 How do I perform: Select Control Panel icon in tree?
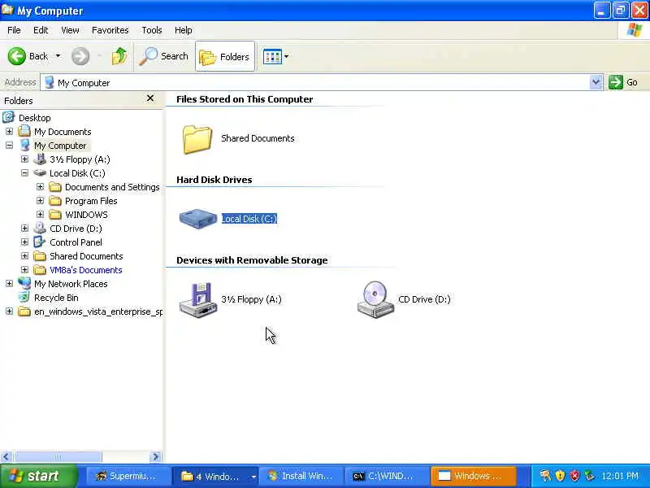[x=40, y=242]
